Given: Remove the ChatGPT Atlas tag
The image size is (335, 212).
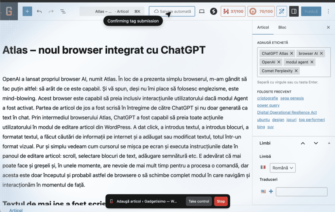Looking at the screenshot, I should pos(291,53).
